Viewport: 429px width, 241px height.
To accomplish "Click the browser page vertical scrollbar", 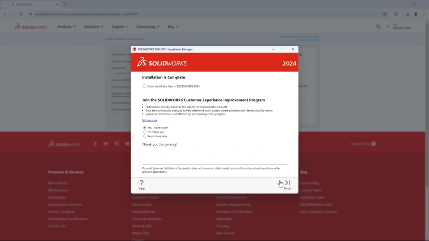I will click(427, 104).
